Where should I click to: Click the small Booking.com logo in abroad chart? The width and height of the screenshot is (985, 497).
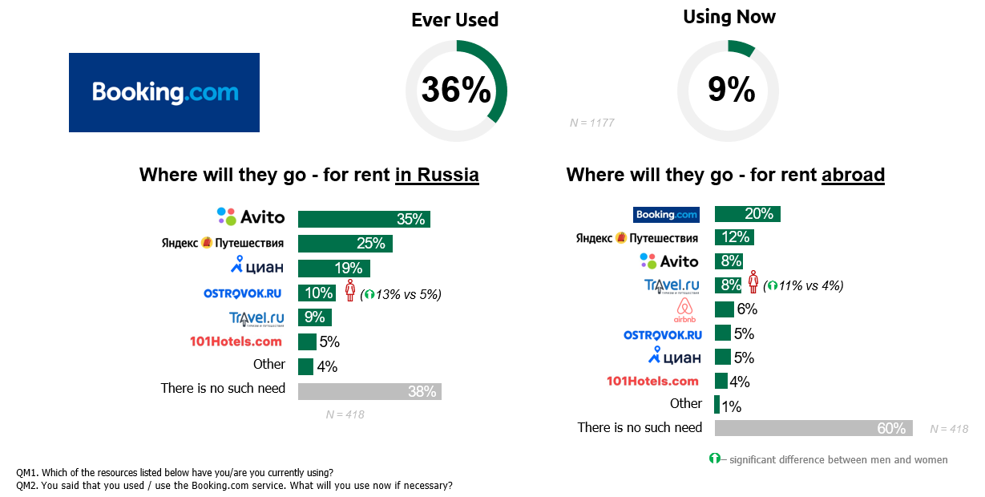[666, 215]
